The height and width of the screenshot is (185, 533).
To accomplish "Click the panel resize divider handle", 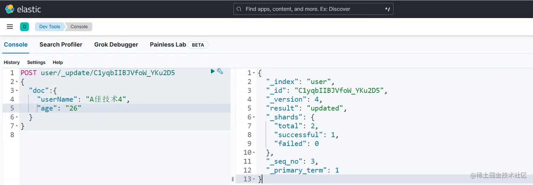I will tap(233, 179).
